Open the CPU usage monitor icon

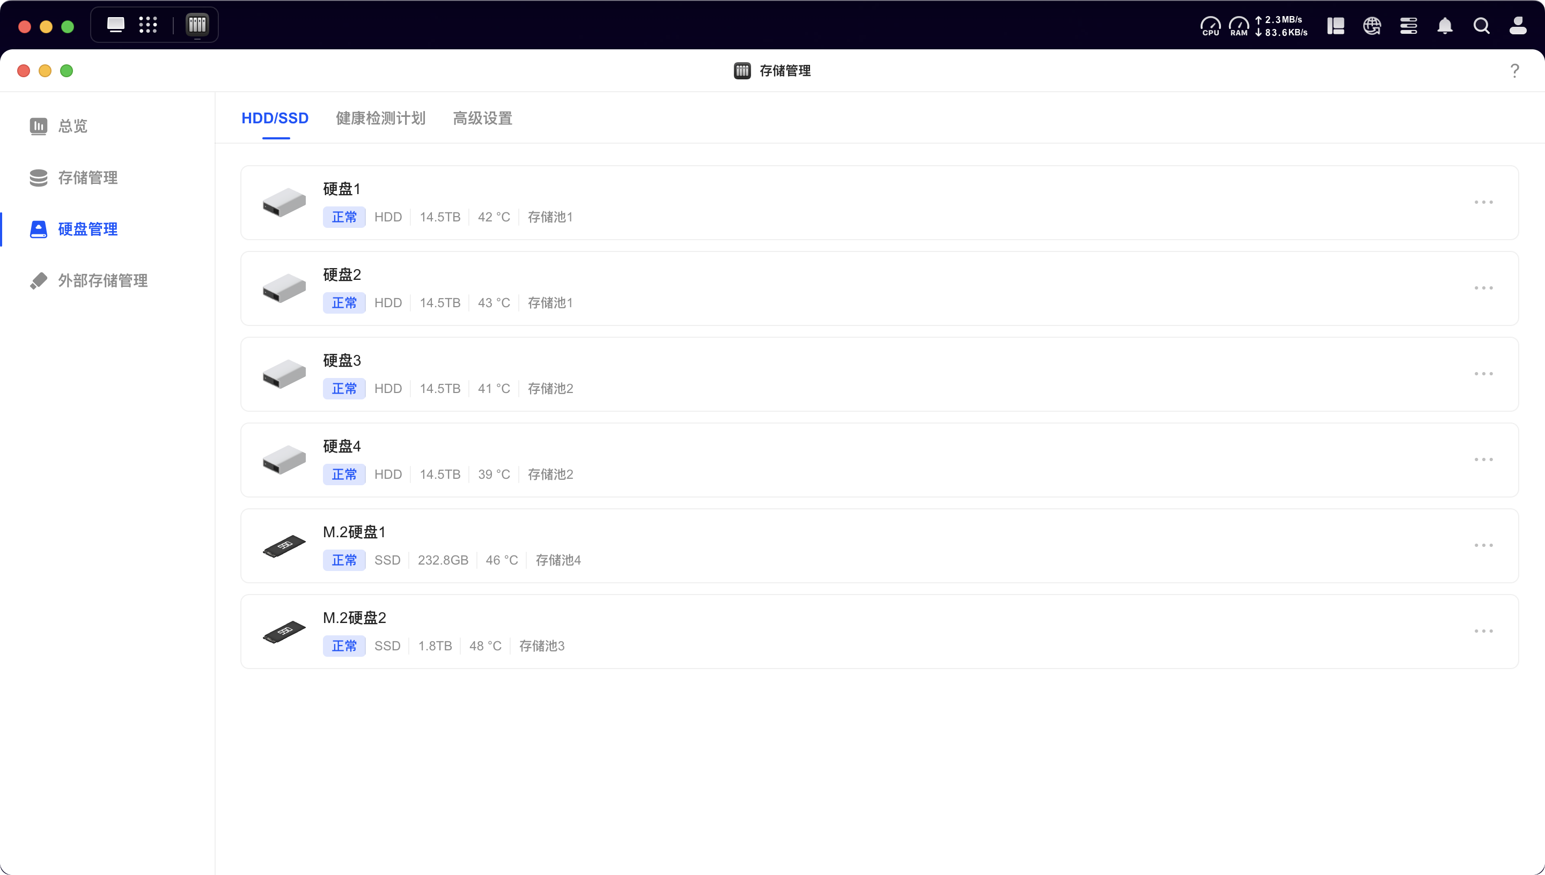pyautogui.click(x=1210, y=26)
